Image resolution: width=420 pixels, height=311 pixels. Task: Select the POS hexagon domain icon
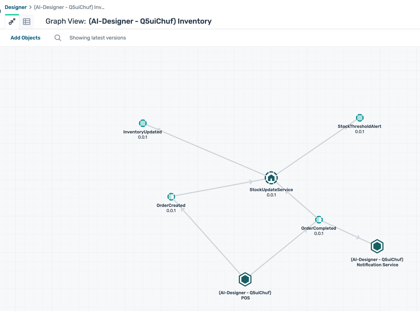245,280
